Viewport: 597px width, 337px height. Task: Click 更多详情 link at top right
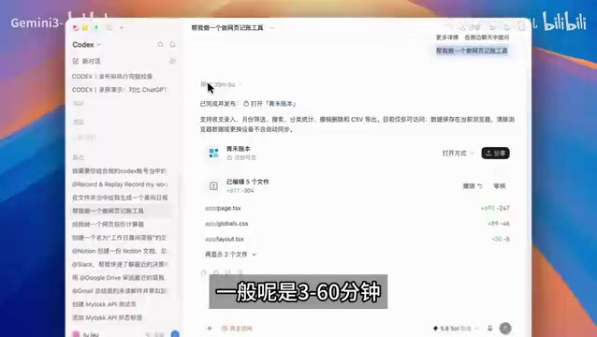(447, 37)
